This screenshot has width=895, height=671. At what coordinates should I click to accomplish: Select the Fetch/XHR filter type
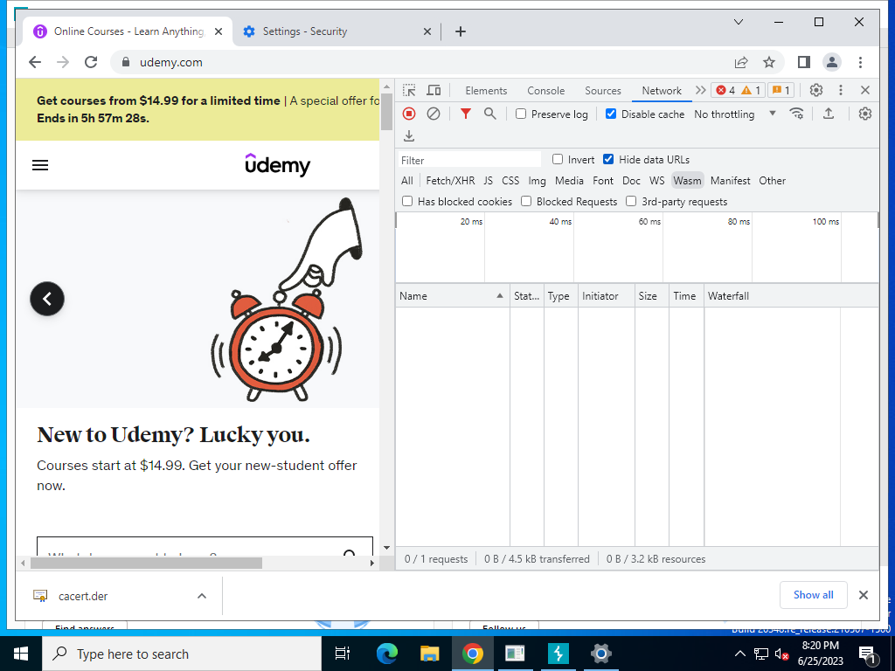pyautogui.click(x=450, y=180)
